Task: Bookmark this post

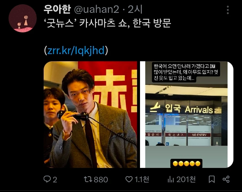Action: [211, 179]
